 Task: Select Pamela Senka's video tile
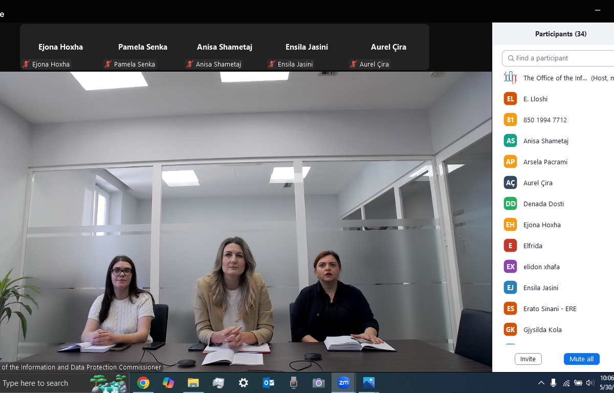coord(142,47)
